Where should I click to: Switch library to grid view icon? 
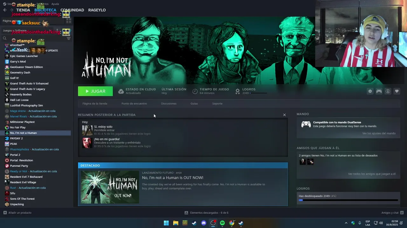[x=68, y=21]
